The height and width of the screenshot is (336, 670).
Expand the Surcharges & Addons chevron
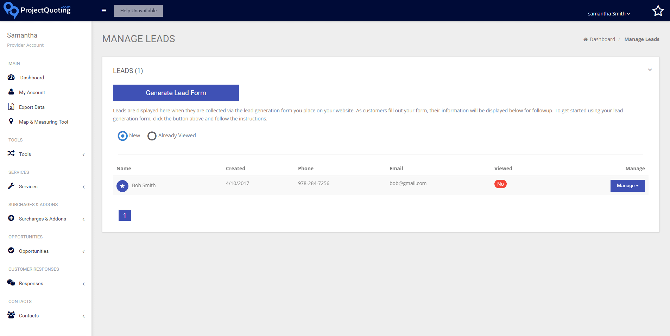tap(83, 219)
